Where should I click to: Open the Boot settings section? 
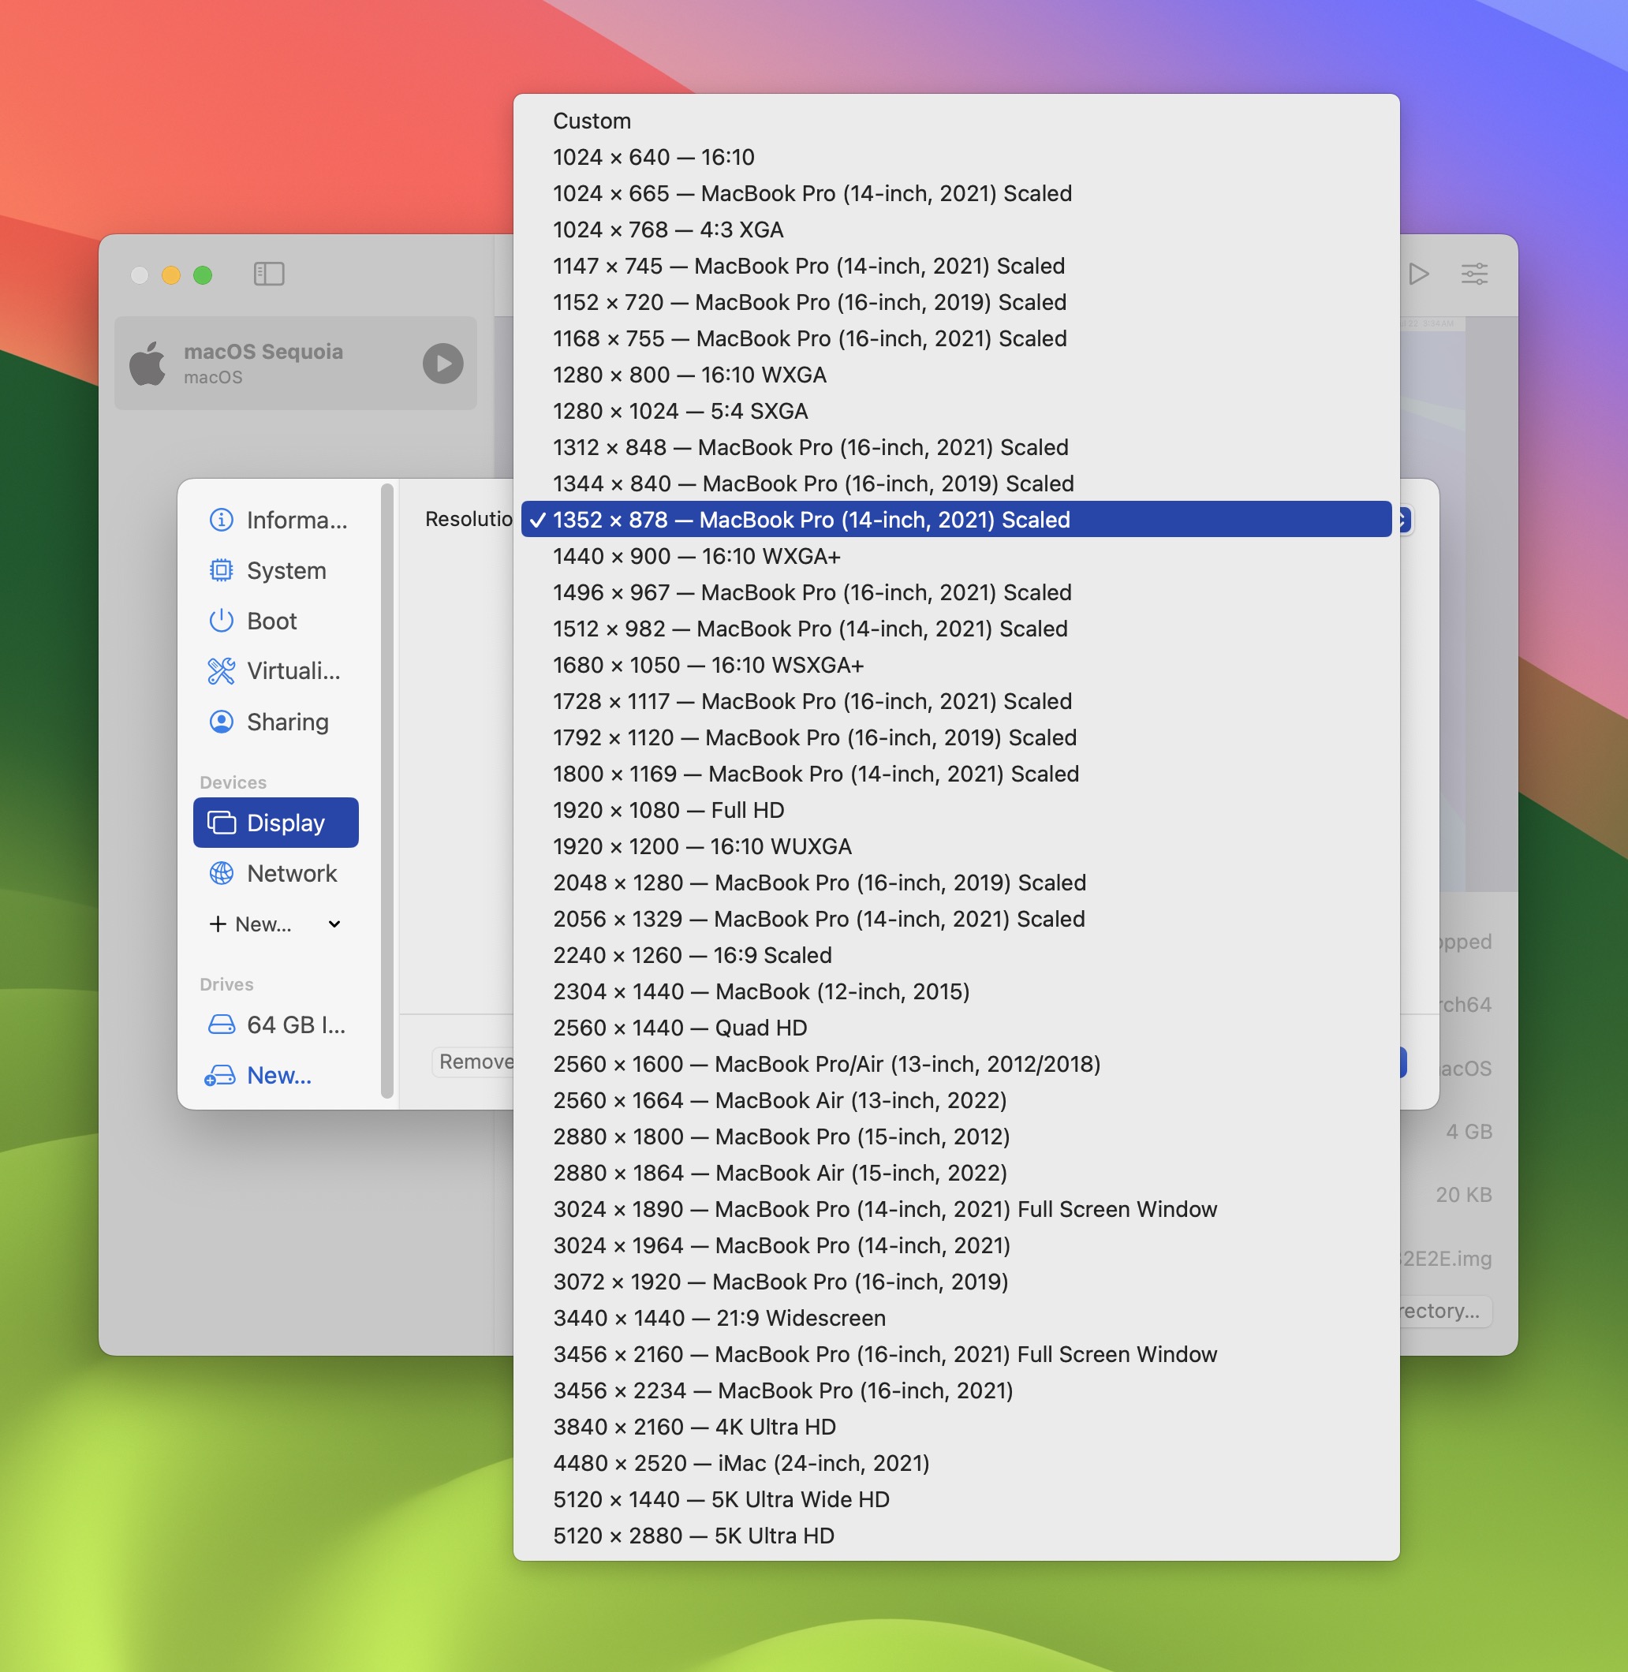pos(276,621)
